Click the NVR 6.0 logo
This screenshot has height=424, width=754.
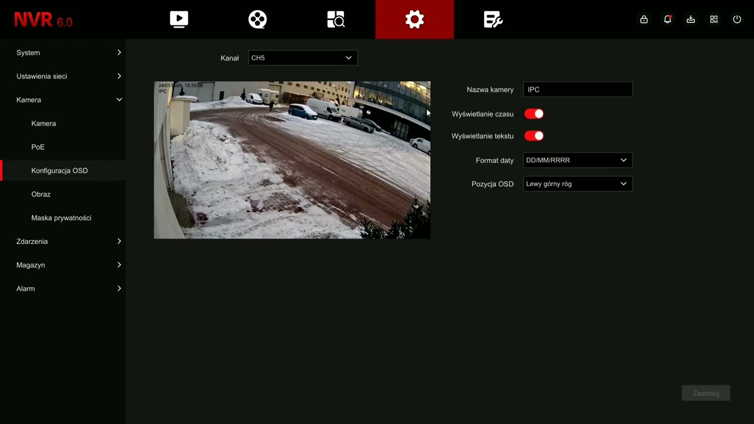pyautogui.click(x=44, y=20)
